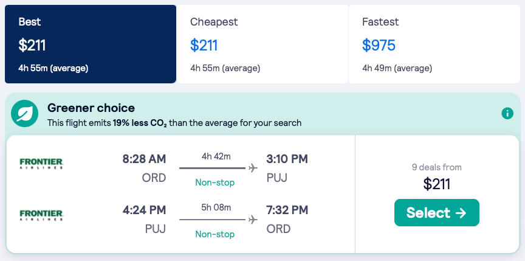
Task: Click the 3:10 PM arrival time
Action: pyautogui.click(x=287, y=159)
